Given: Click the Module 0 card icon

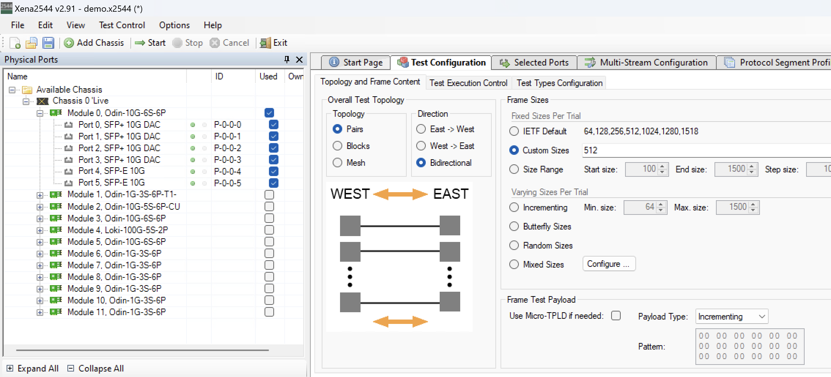Looking at the screenshot, I should [56, 113].
